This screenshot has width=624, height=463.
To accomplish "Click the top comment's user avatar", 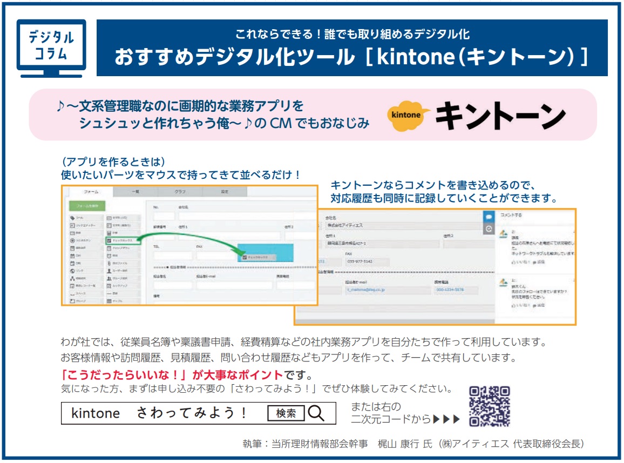I will pyautogui.click(x=504, y=233).
